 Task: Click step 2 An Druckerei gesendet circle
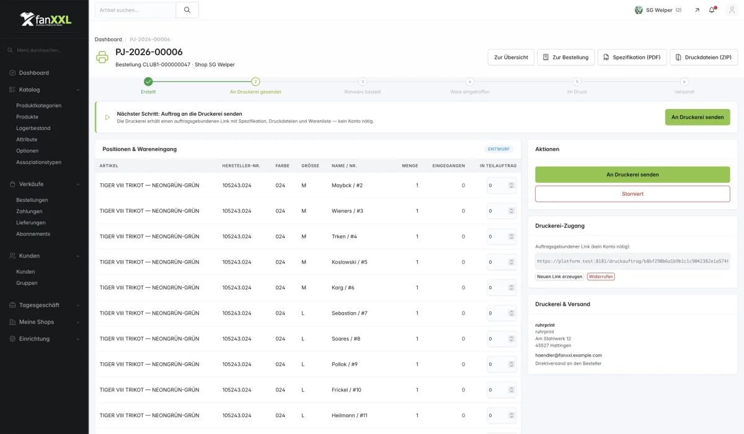tap(255, 81)
